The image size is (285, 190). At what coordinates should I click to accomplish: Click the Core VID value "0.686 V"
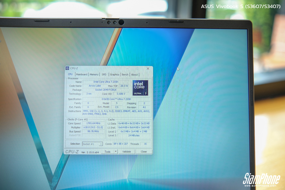point(121,94)
